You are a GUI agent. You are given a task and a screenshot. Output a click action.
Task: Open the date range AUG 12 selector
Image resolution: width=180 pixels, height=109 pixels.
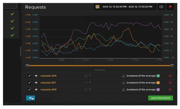click(127, 7)
